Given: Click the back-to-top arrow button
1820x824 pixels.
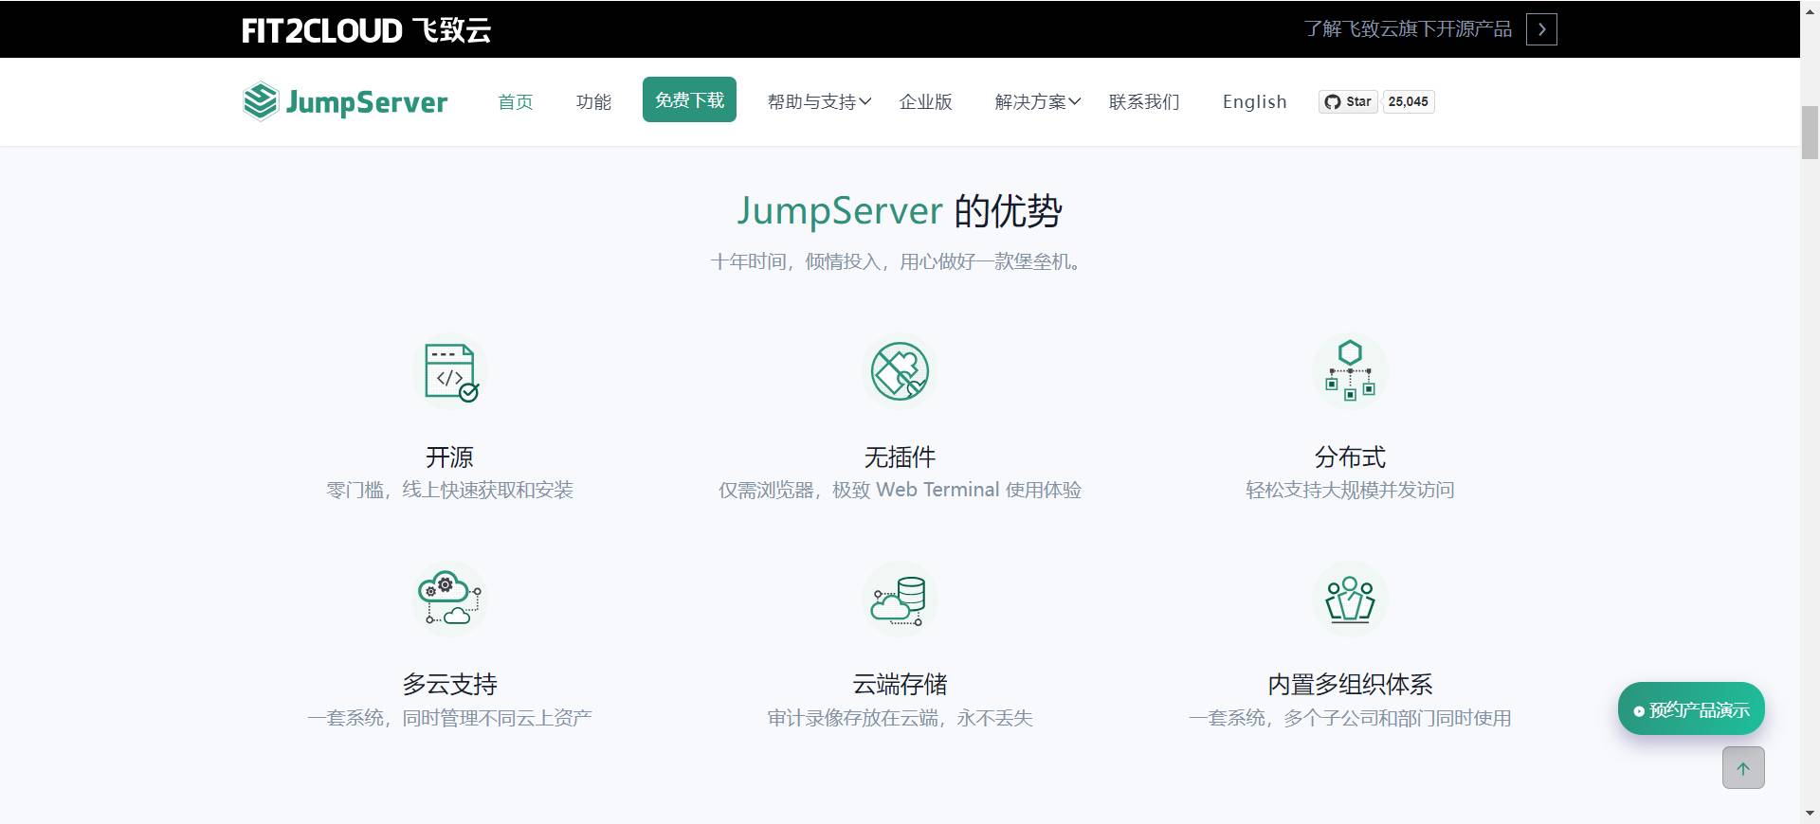Looking at the screenshot, I should pyautogui.click(x=1743, y=767).
